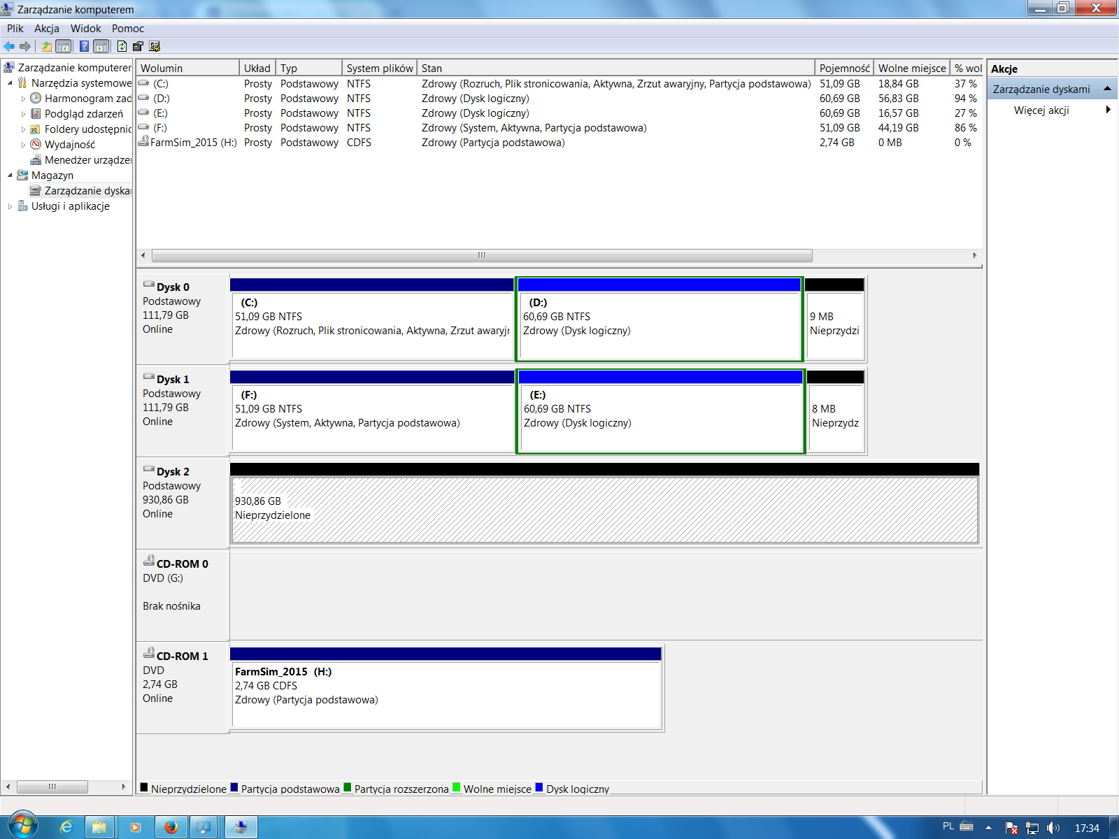
Task: Select the (D:) logical drive on Dysk 0
Action: pyautogui.click(x=659, y=319)
